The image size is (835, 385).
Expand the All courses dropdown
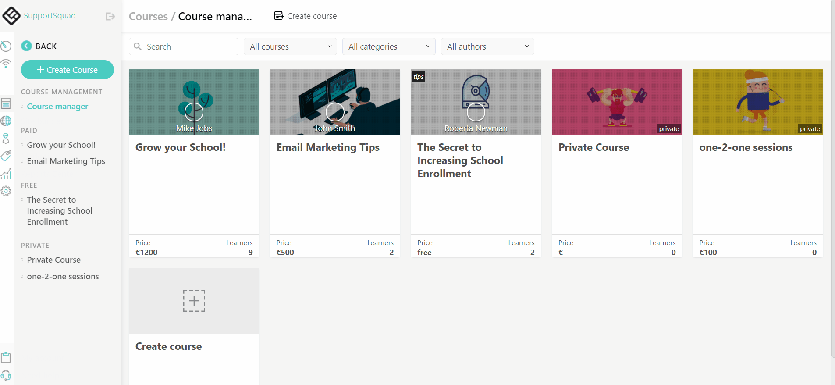[290, 46]
